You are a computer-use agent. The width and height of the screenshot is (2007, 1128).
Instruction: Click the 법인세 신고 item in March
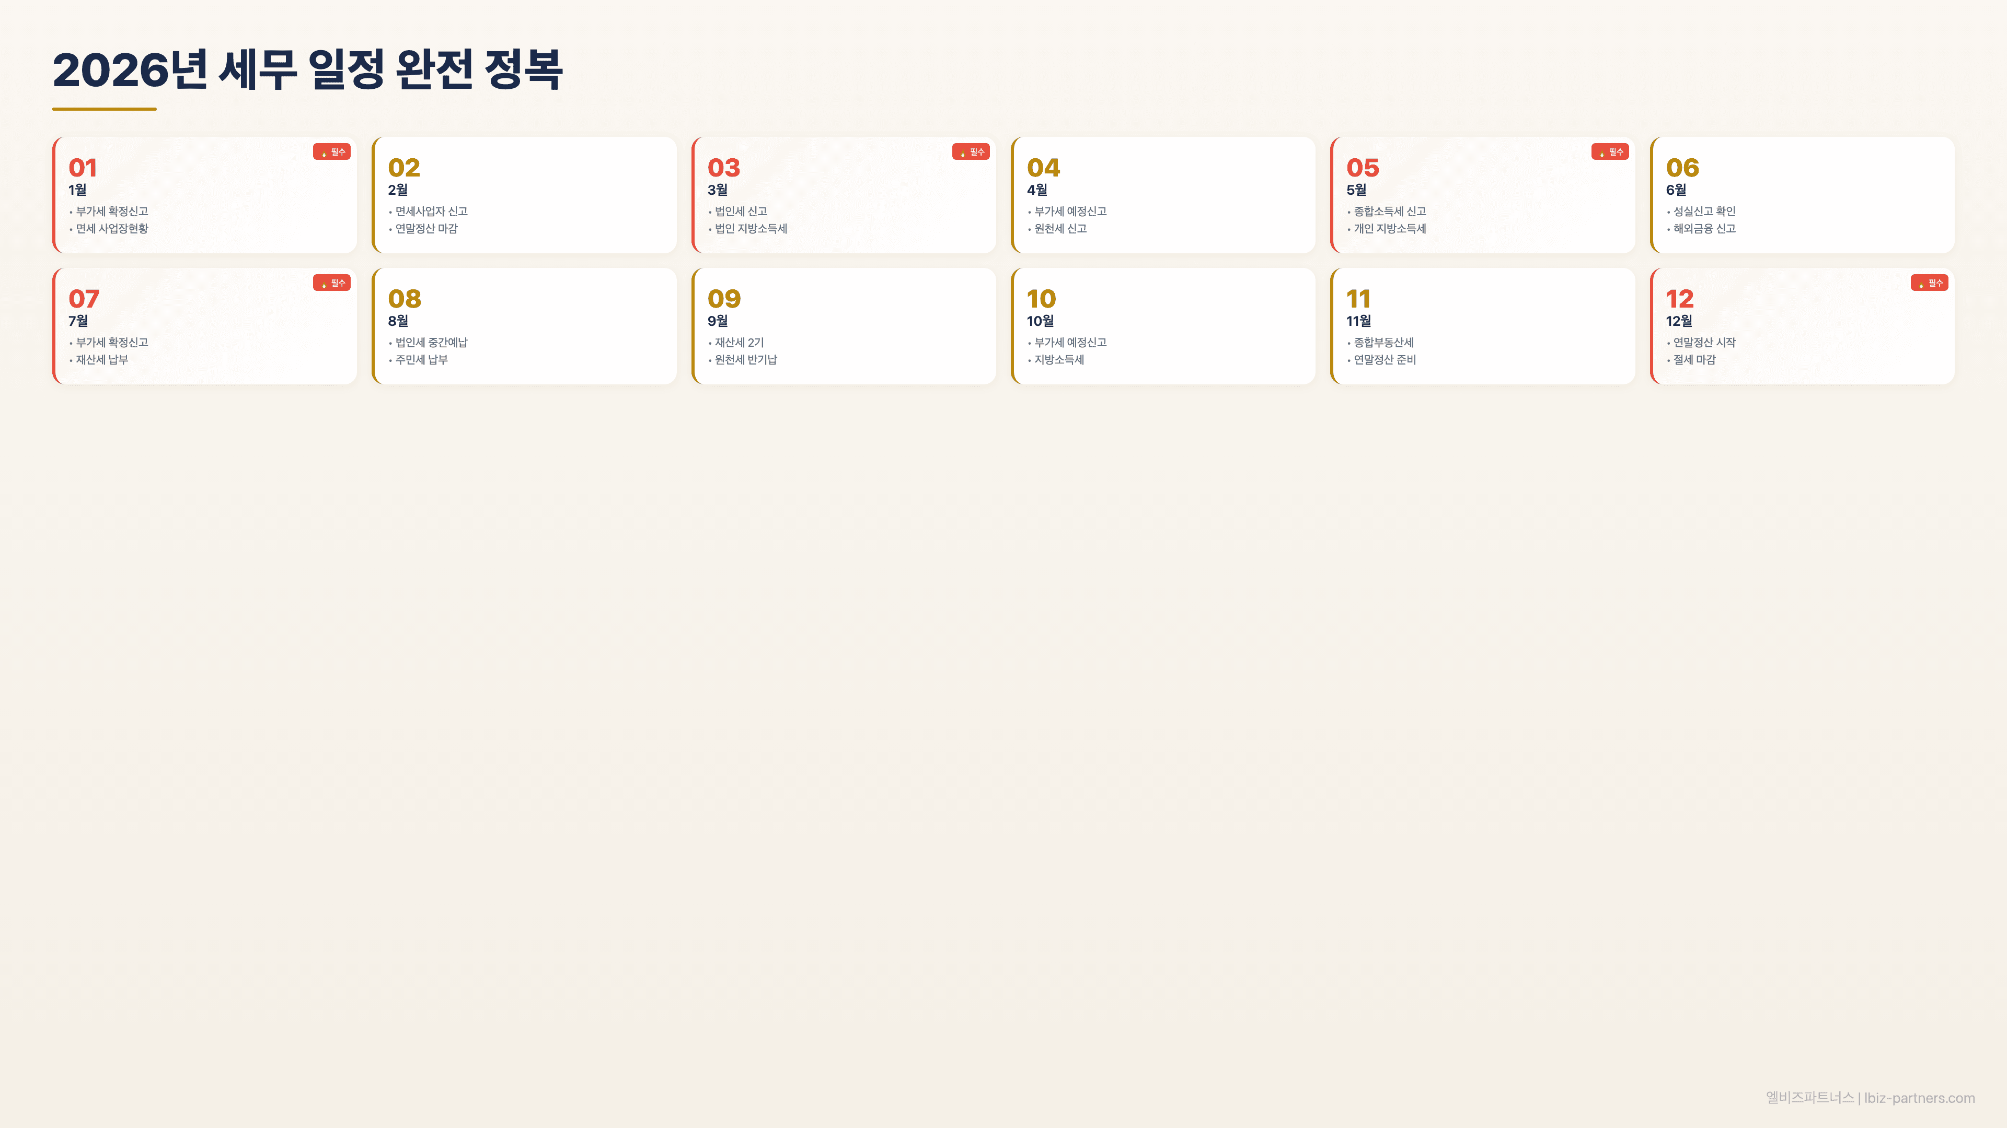(741, 211)
